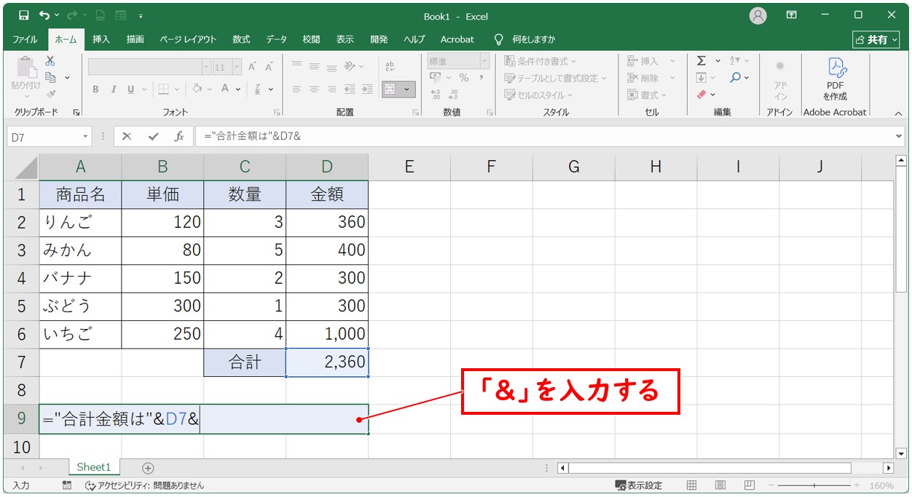Viewport: 912px width, 497px height.
Task: Click the 関数の挿入 fx icon
Action: (x=180, y=135)
